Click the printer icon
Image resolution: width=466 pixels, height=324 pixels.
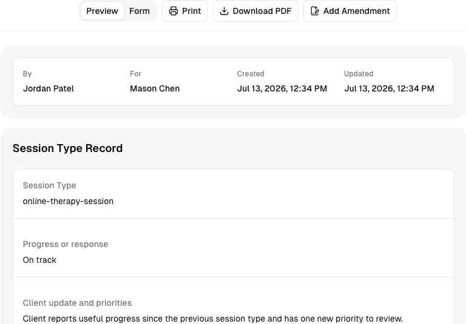pyautogui.click(x=174, y=11)
